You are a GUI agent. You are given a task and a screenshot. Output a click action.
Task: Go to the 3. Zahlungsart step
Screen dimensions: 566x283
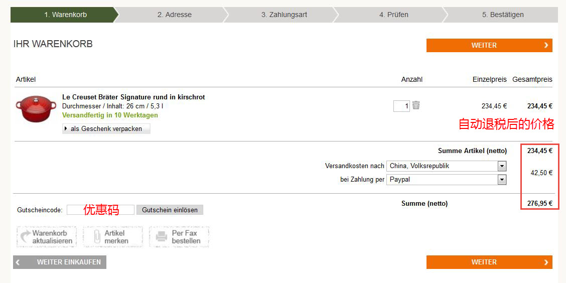(x=284, y=15)
